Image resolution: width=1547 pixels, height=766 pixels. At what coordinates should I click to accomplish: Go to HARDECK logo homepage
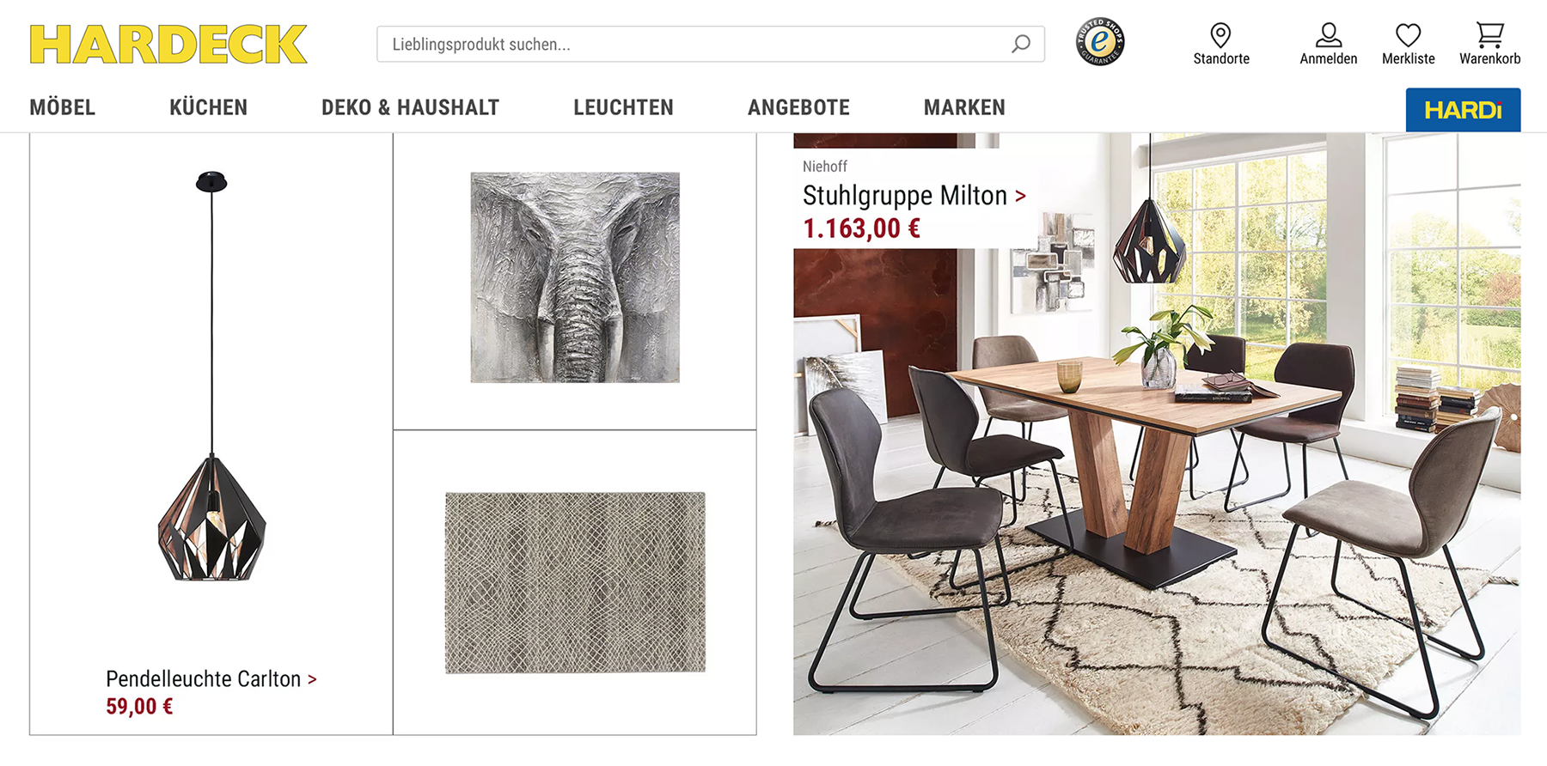click(168, 45)
